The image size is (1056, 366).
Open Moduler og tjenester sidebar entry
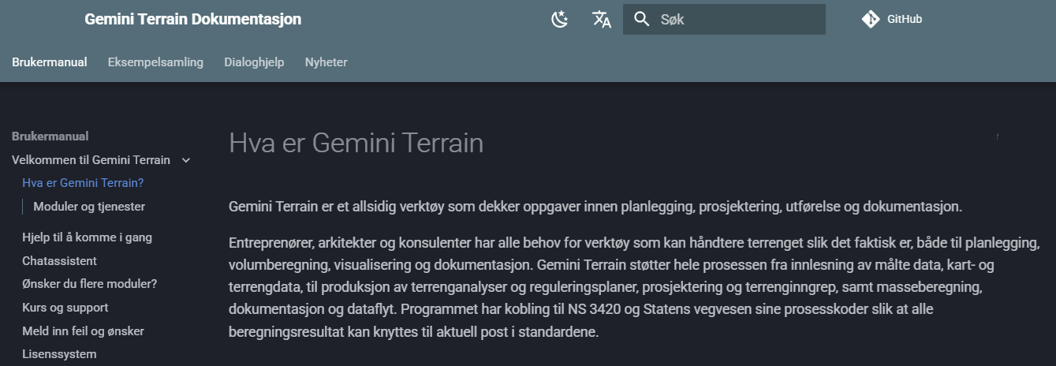[x=89, y=207]
